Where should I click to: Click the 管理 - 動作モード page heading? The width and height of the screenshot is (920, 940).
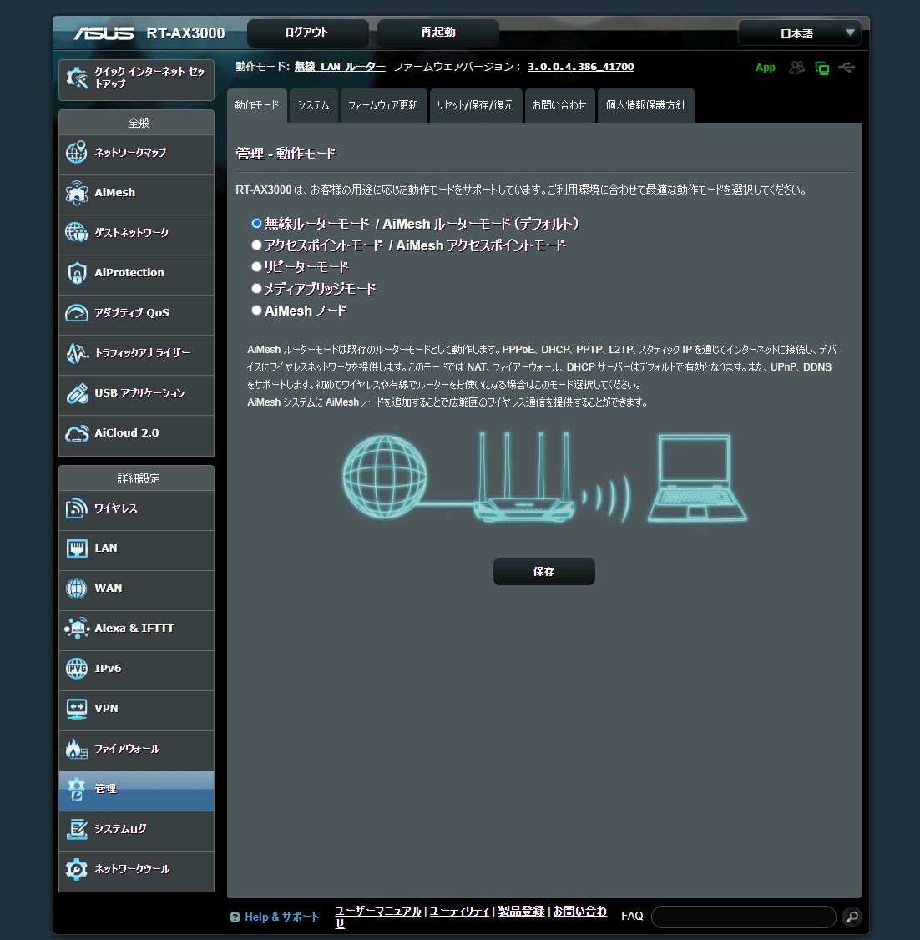pos(286,154)
